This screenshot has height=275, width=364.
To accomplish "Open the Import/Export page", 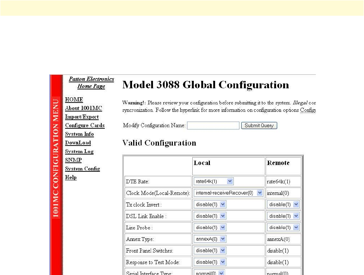I will point(82,117).
